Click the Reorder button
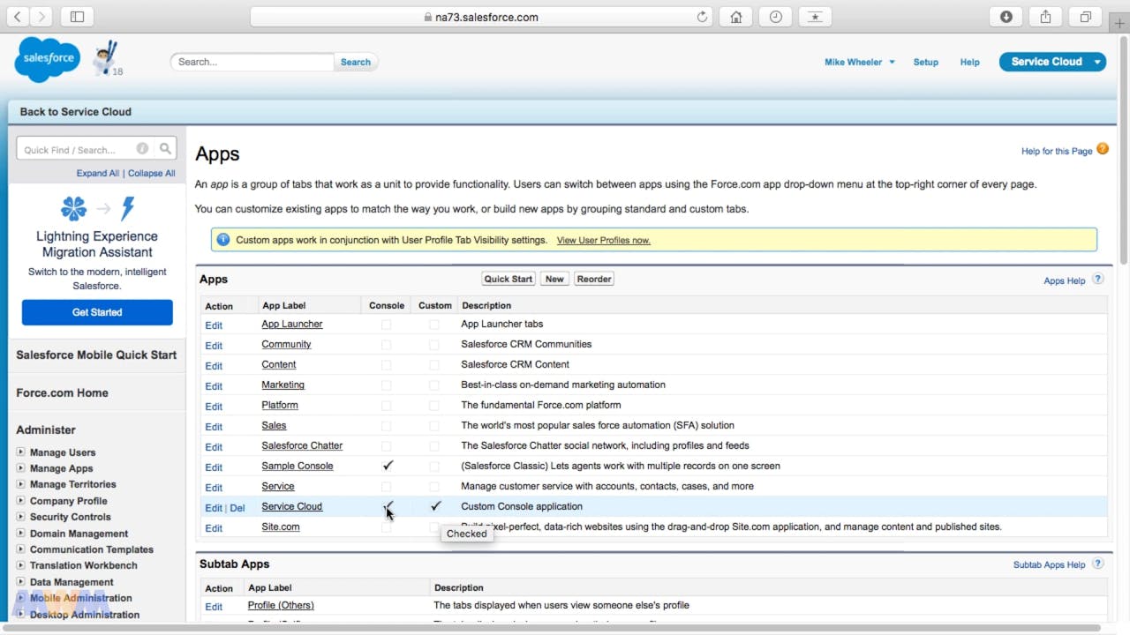 [594, 279]
